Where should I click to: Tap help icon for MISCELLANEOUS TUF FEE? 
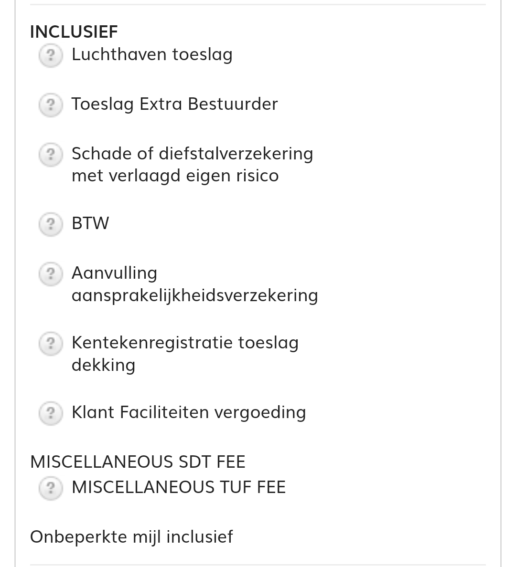(x=50, y=488)
